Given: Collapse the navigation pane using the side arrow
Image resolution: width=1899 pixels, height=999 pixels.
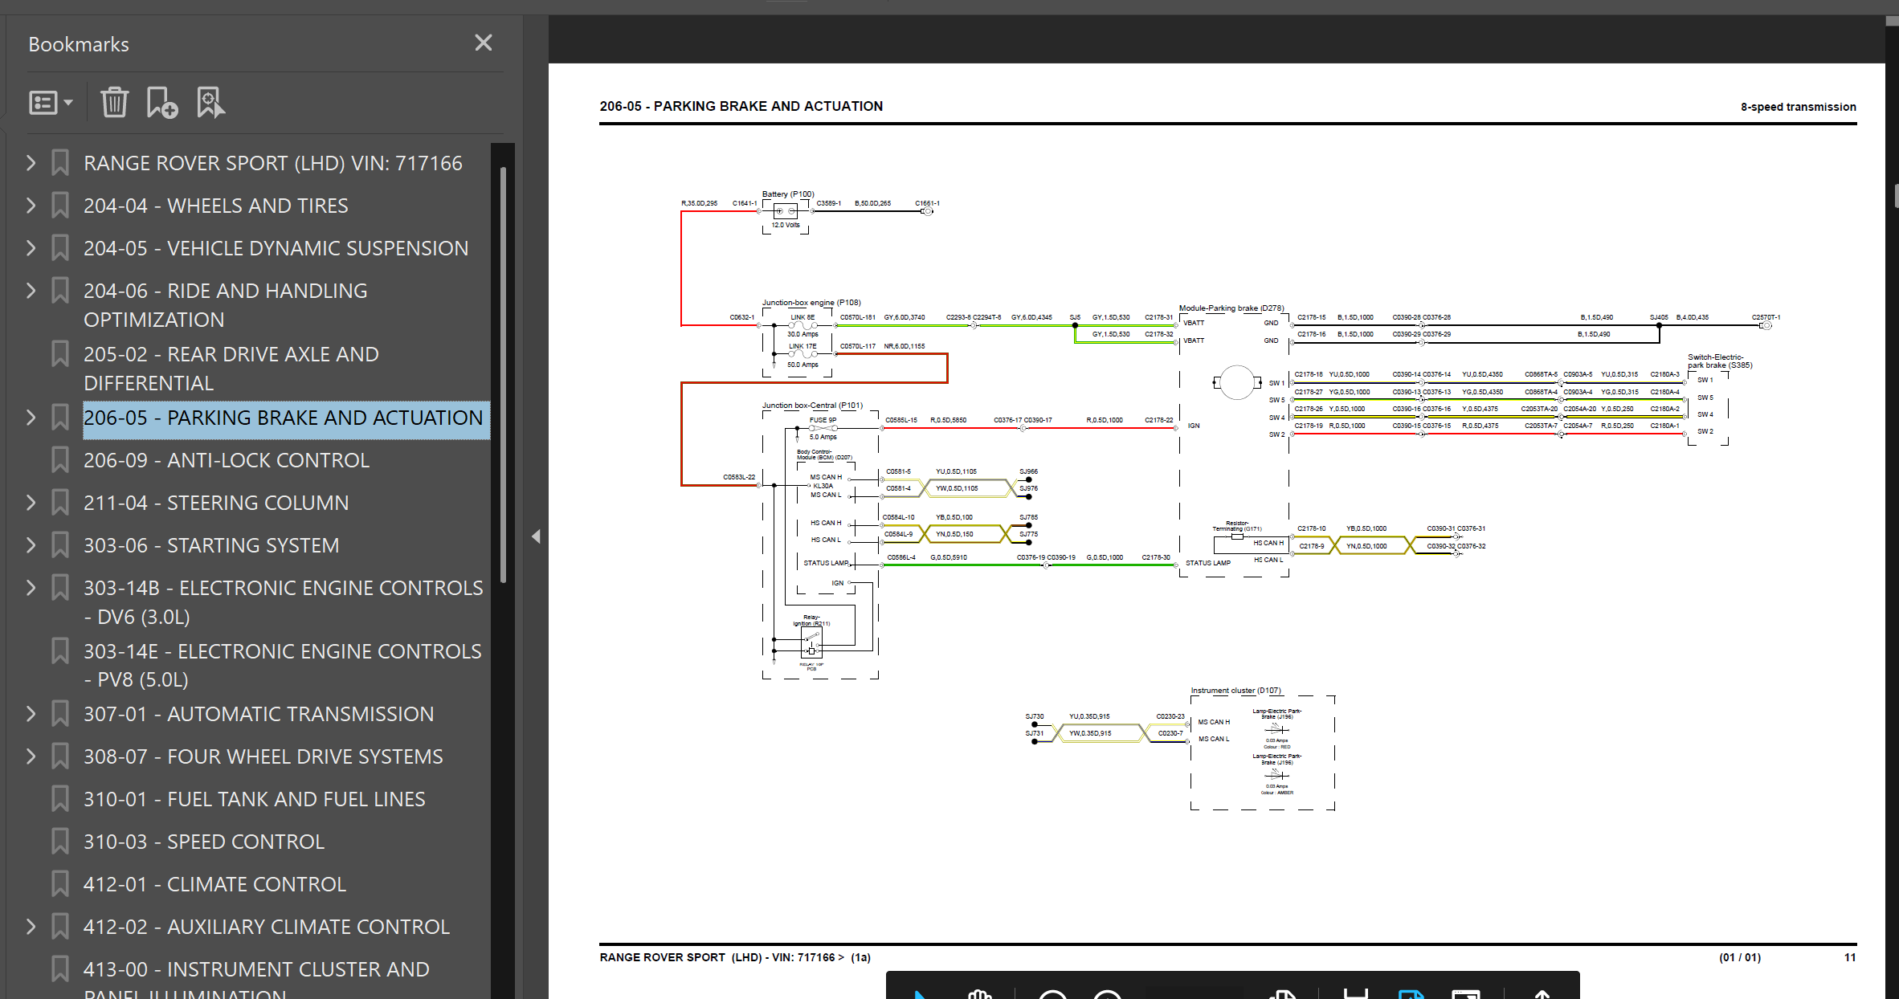Looking at the screenshot, I should tap(536, 536).
